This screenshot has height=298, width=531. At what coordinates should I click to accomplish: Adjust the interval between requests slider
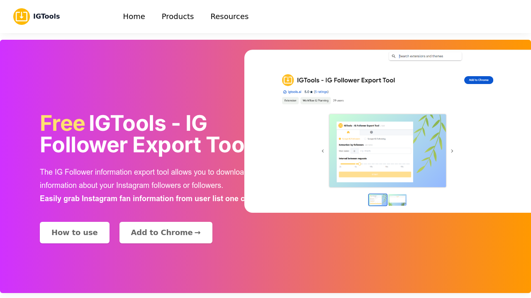[x=360, y=164]
